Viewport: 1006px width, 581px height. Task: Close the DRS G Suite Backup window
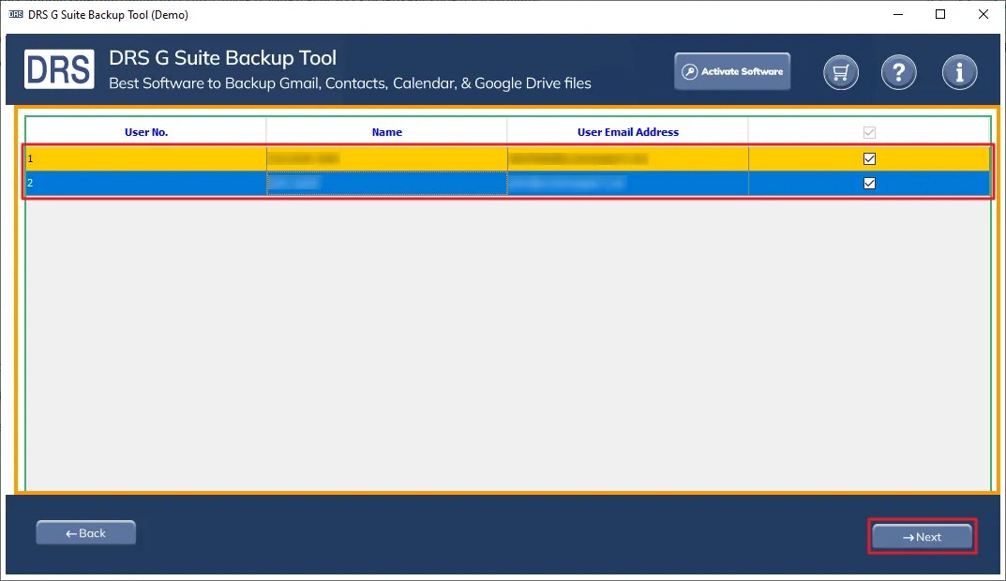point(983,14)
